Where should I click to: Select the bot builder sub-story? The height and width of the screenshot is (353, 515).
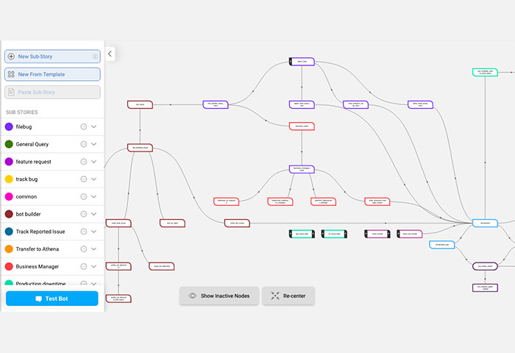click(30, 214)
